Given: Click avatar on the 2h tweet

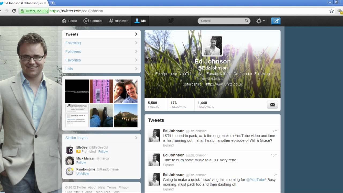Looking at the screenshot, I should (x=154, y=179).
